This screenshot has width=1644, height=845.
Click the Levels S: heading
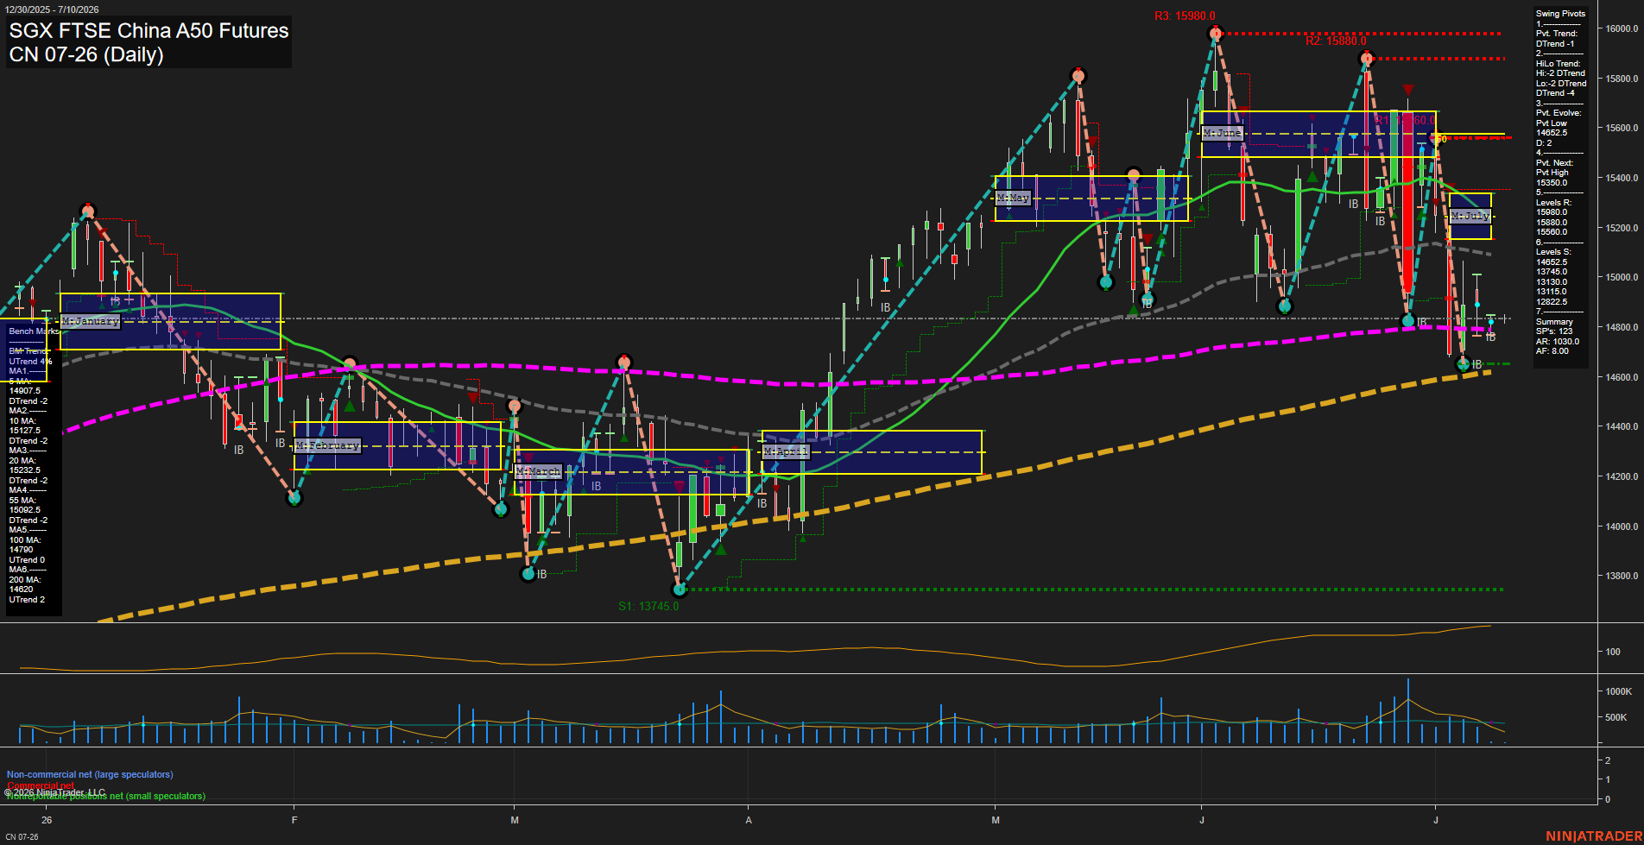point(1553,252)
